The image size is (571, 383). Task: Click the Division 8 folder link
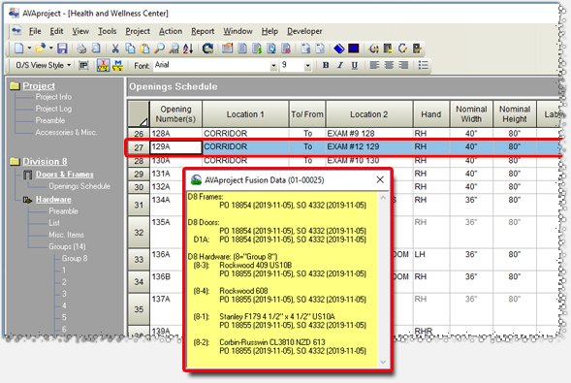click(x=45, y=161)
